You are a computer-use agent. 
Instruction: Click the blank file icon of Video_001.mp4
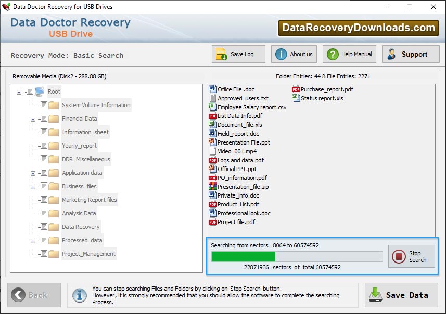pos(212,151)
